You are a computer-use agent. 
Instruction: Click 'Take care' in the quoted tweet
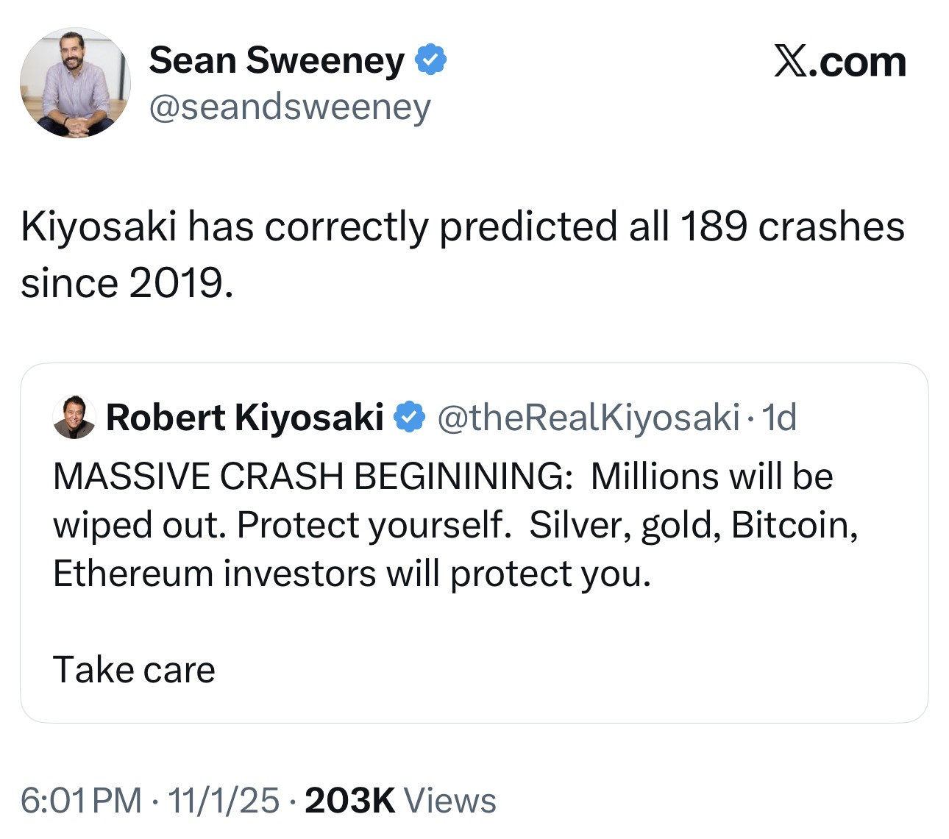[134, 670]
